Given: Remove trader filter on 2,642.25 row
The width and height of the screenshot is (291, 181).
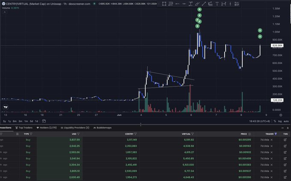Looking at the screenshot, I should [x=271, y=146].
